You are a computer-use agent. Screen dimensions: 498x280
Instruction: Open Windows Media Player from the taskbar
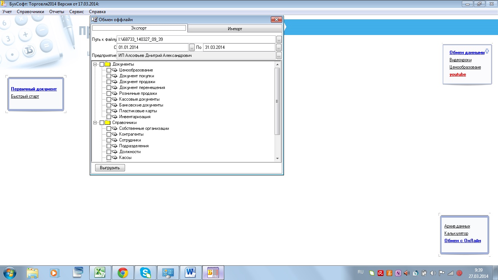(55, 273)
